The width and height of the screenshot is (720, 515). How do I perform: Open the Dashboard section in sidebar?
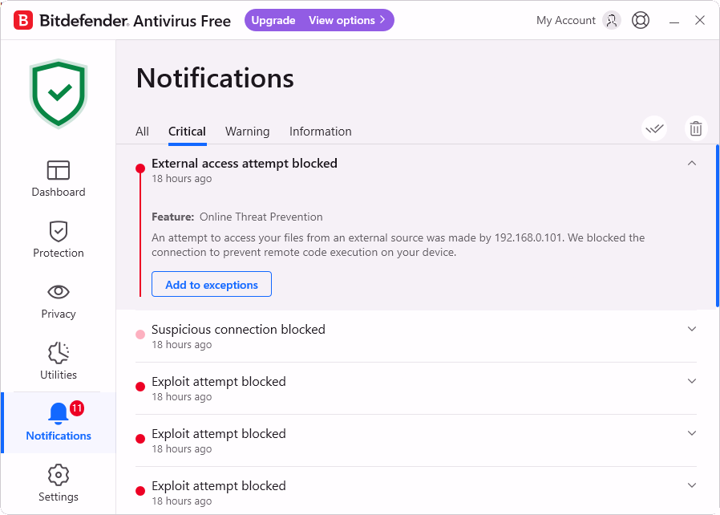(x=59, y=179)
